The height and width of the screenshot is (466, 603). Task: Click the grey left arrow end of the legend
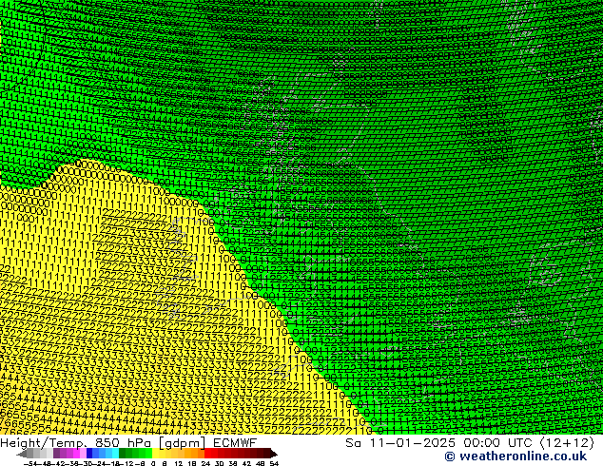[21, 454]
